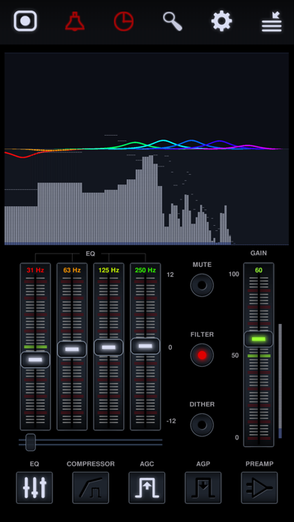Image resolution: width=294 pixels, height=522 pixels.
Task: Click the magnifying glass search icon
Action: 172,21
